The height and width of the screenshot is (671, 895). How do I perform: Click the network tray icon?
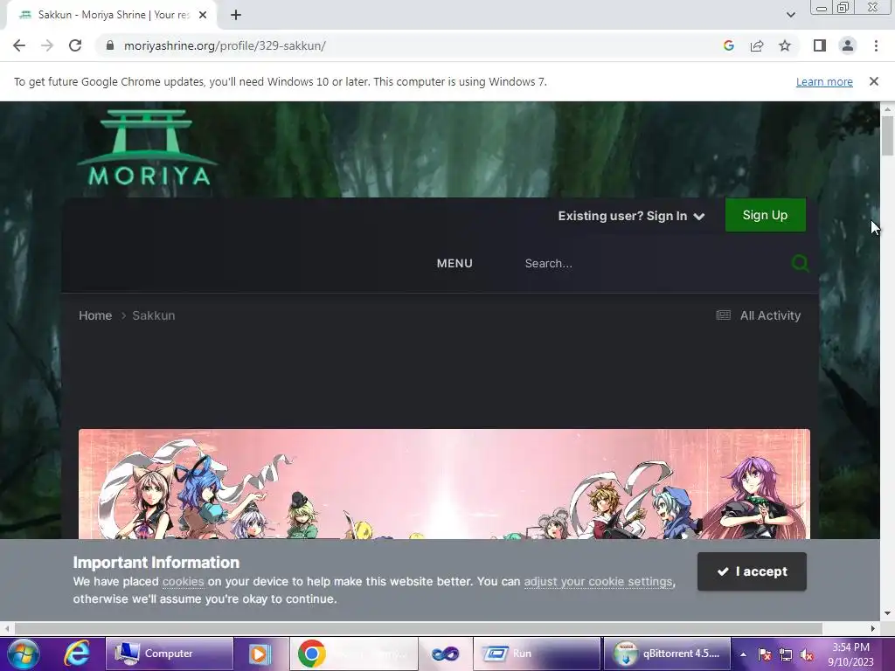[786, 654]
